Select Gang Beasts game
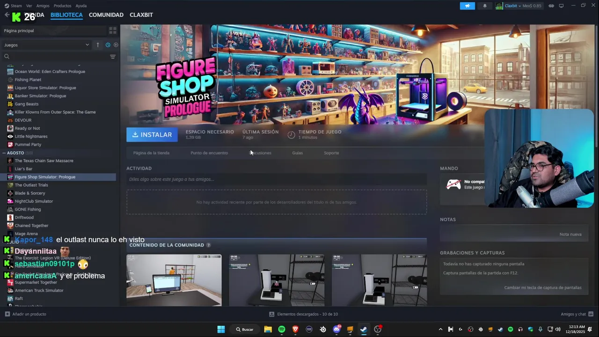 point(27,104)
